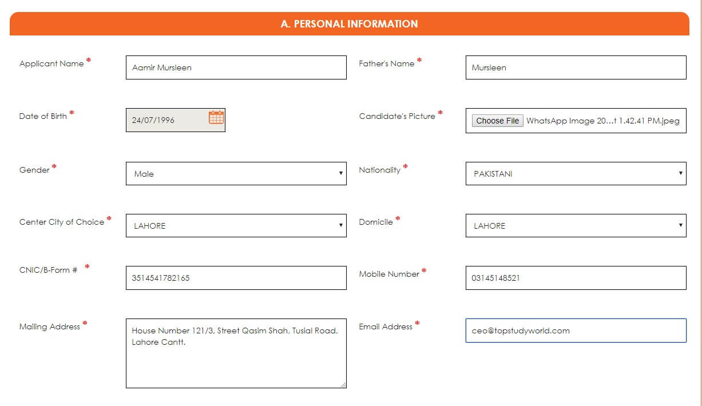
Task: Click the Personal Information section header
Action: coord(349,24)
